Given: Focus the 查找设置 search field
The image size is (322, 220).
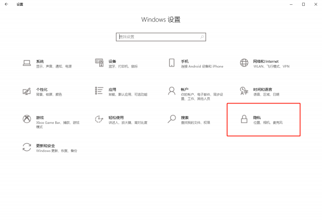Looking at the screenshot, I should click(x=161, y=37).
